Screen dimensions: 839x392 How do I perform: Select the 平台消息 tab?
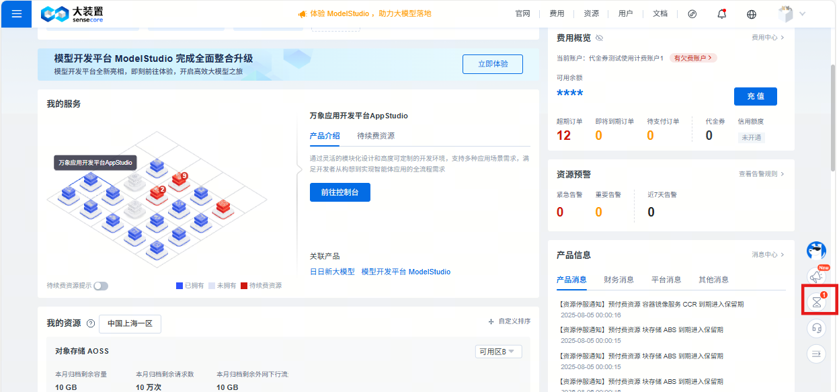[666, 280]
